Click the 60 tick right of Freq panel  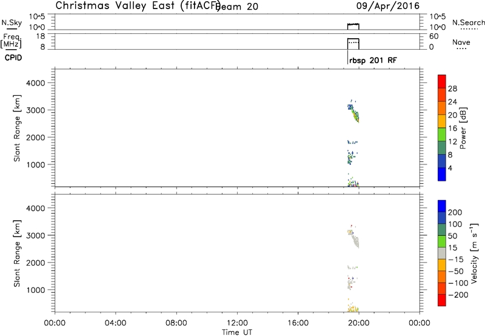[x=433, y=36]
